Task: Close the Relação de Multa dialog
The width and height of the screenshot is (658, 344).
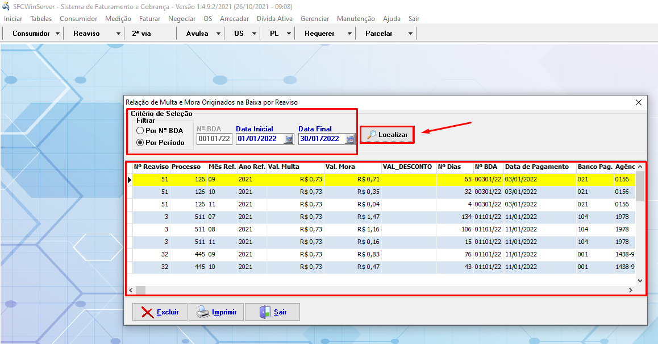Action: (x=639, y=102)
